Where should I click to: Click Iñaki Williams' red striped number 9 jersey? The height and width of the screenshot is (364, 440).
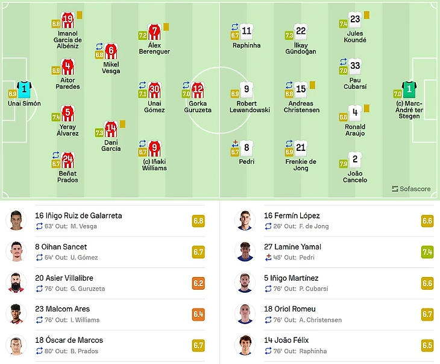point(154,148)
